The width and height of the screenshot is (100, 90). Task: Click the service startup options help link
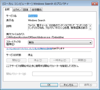click(29, 48)
